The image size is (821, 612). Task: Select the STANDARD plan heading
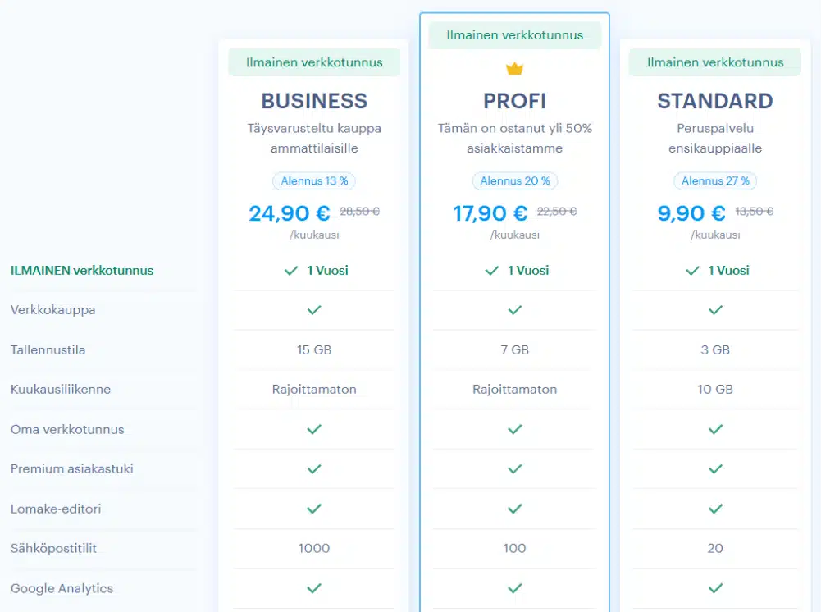coord(715,101)
